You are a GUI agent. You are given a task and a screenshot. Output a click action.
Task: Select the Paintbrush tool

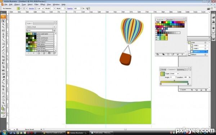(3, 47)
